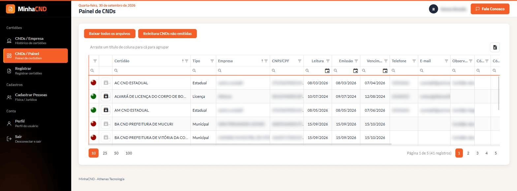Click the vertical scrollbar at the grid's right edge
517x191 pixels.
click(x=499, y=94)
